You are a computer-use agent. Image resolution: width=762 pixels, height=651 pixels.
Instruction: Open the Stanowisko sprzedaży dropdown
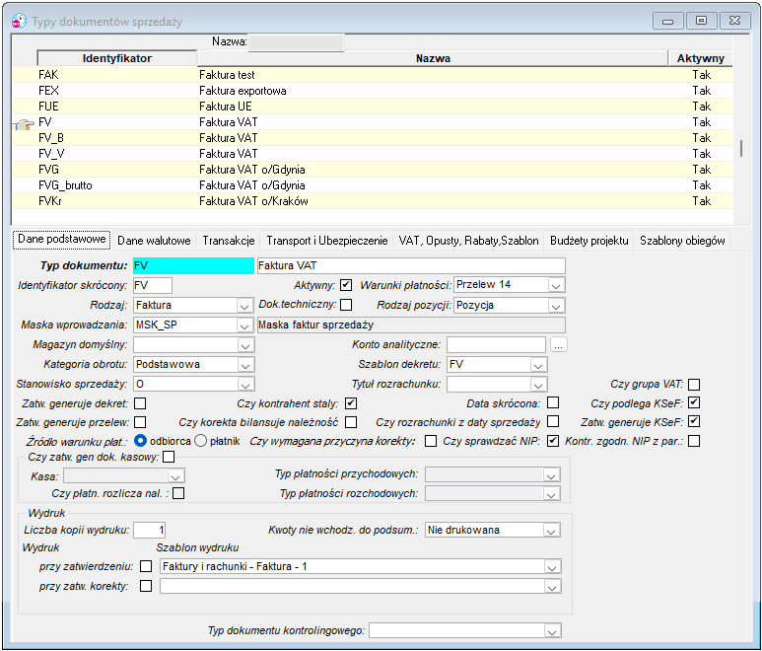click(x=244, y=385)
